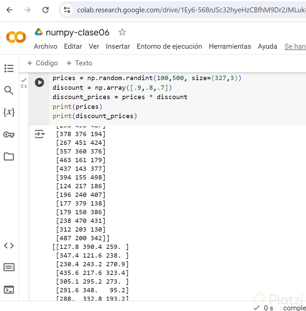Add a new code cell with + Código
This screenshot has height=311, width=306.
tap(42, 63)
